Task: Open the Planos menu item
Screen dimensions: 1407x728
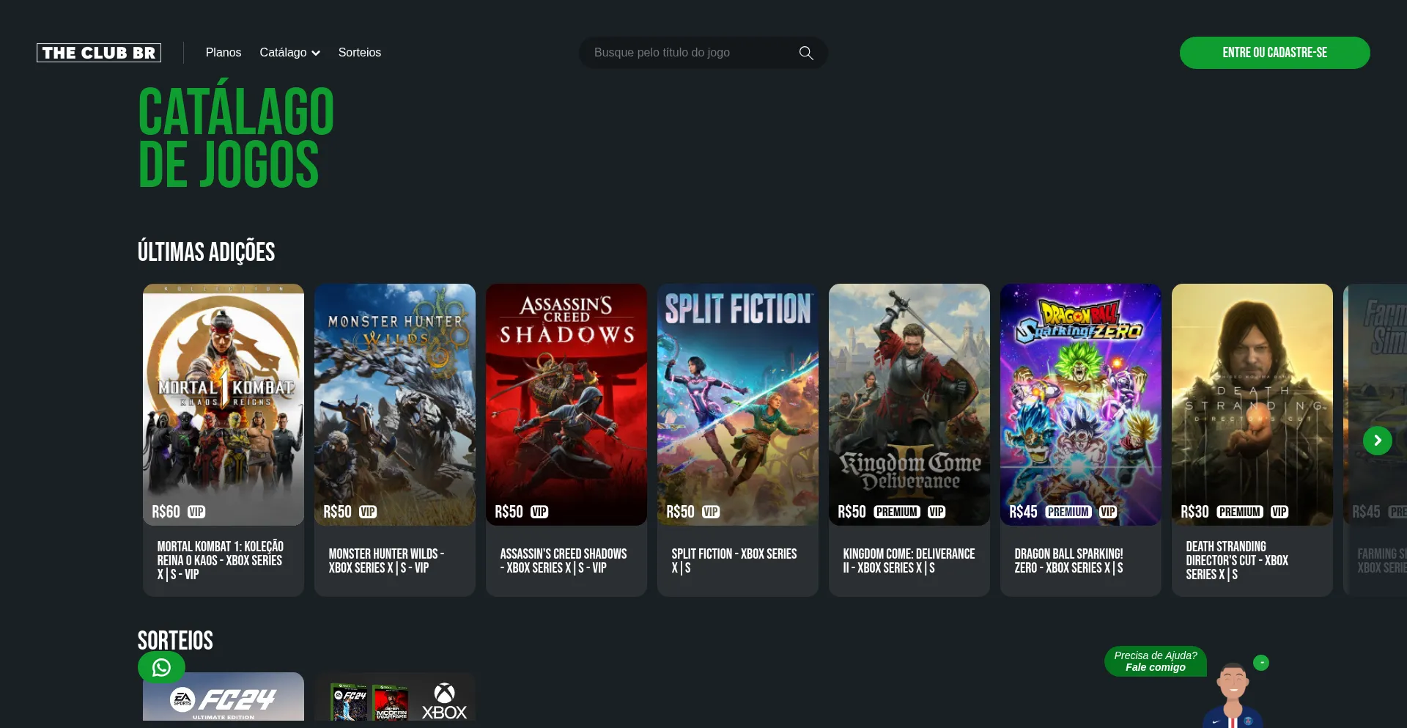Action: (223, 53)
